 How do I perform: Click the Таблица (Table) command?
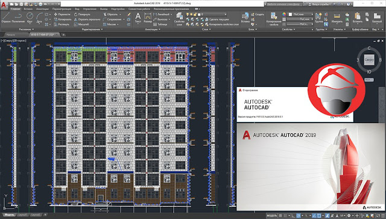(160, 24)
